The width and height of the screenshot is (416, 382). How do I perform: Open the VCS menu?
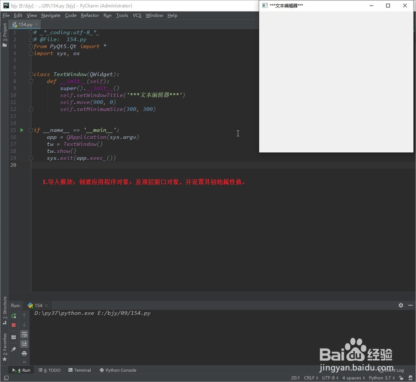137,15
